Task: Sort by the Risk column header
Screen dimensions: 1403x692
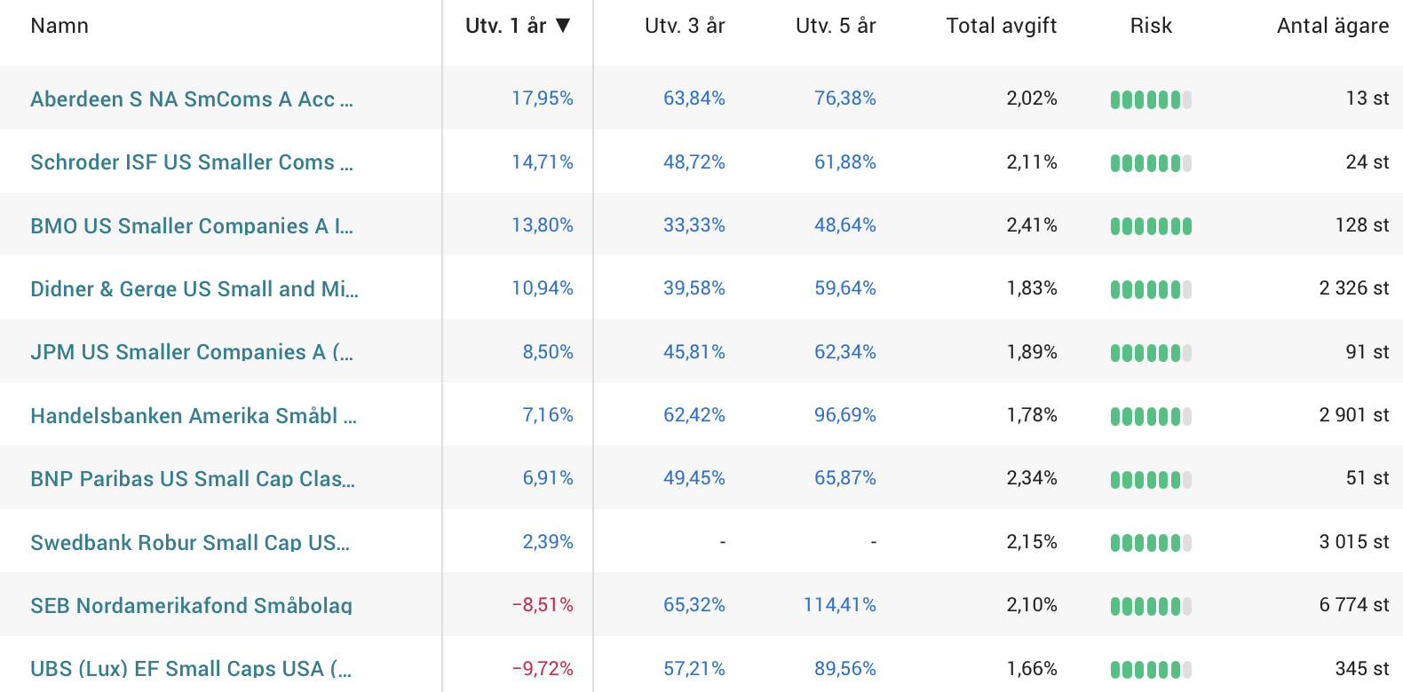Action: (1151, 26)
